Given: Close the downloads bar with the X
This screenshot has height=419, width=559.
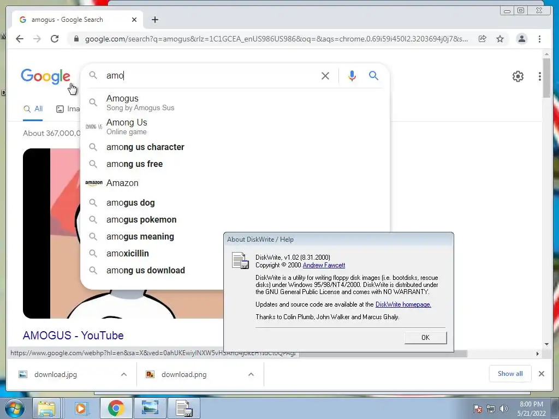Looking at the screenshot, I should [541, 374].
